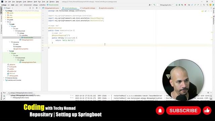
Task: Collapse the resources folder
Action: click(x=10, y=42)
